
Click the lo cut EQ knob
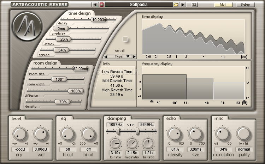click(67, 134)
